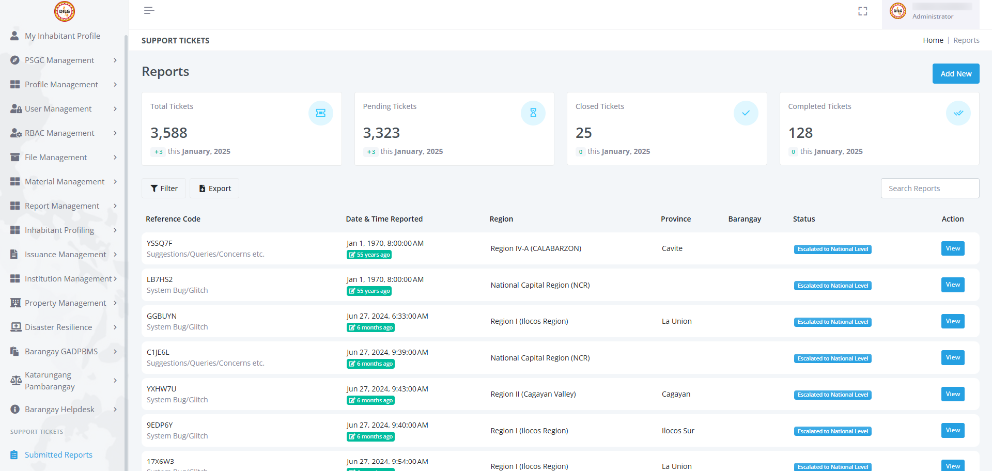Click the Search Reports field
Image resolution: width=992 pixels, height=471 pixels.
(930, 189)
